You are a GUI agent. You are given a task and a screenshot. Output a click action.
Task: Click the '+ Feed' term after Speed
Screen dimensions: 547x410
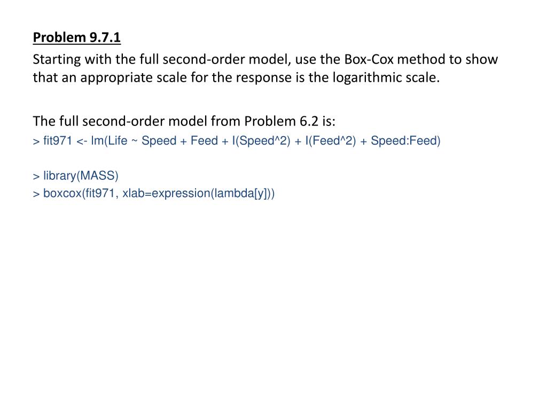(x=199, y=140)
